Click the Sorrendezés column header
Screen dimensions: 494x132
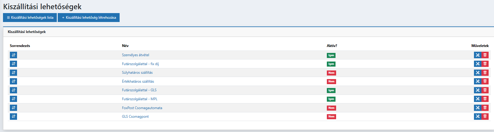pos(20,46)
